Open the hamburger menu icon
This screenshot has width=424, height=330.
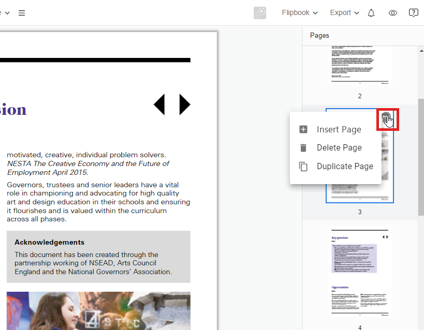pyautogui.click(x=22, y=13)
